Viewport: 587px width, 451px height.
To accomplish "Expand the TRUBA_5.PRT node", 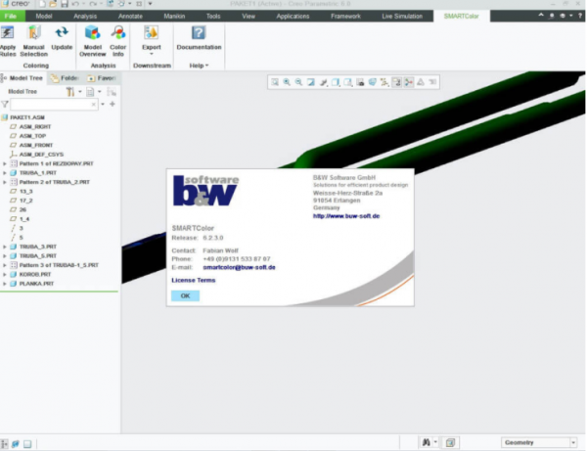I will pos(5,256).
